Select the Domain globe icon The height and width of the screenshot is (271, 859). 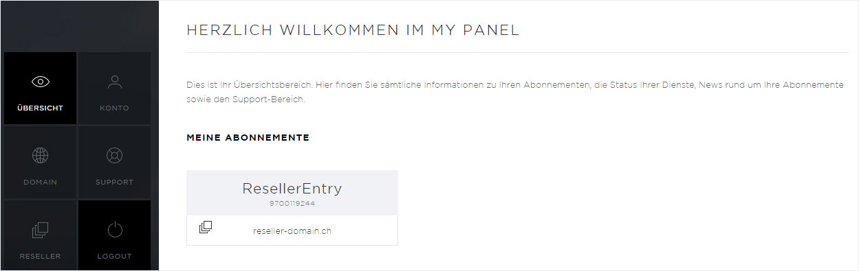pyautogui.click(x=41, y=156)
